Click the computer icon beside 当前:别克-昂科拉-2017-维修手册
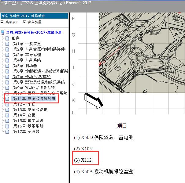 point(2,32)
